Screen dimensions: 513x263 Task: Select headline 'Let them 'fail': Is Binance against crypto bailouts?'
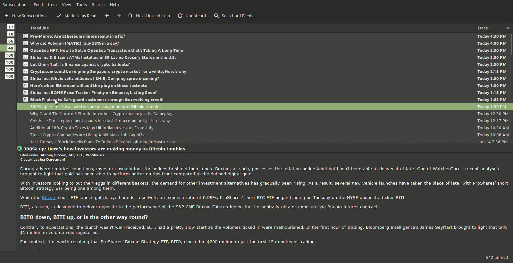(x=80, y=64)
